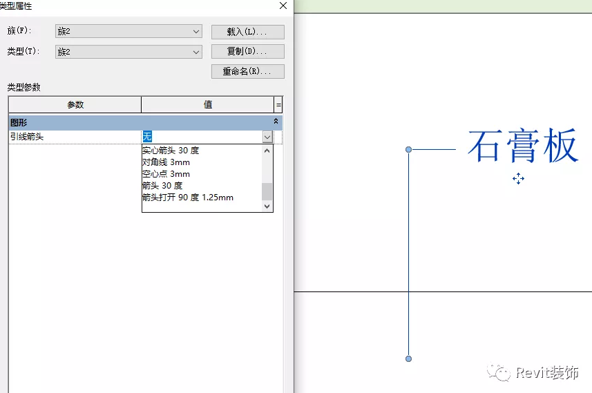Select 对角线 3mm arrowhead option

pos(166,162)
